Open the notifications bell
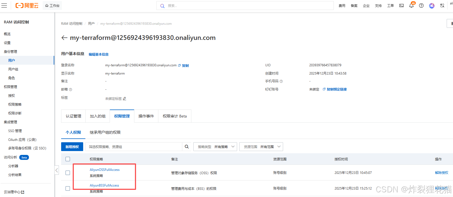The image size is (453, 197). [x=411, y=6]
